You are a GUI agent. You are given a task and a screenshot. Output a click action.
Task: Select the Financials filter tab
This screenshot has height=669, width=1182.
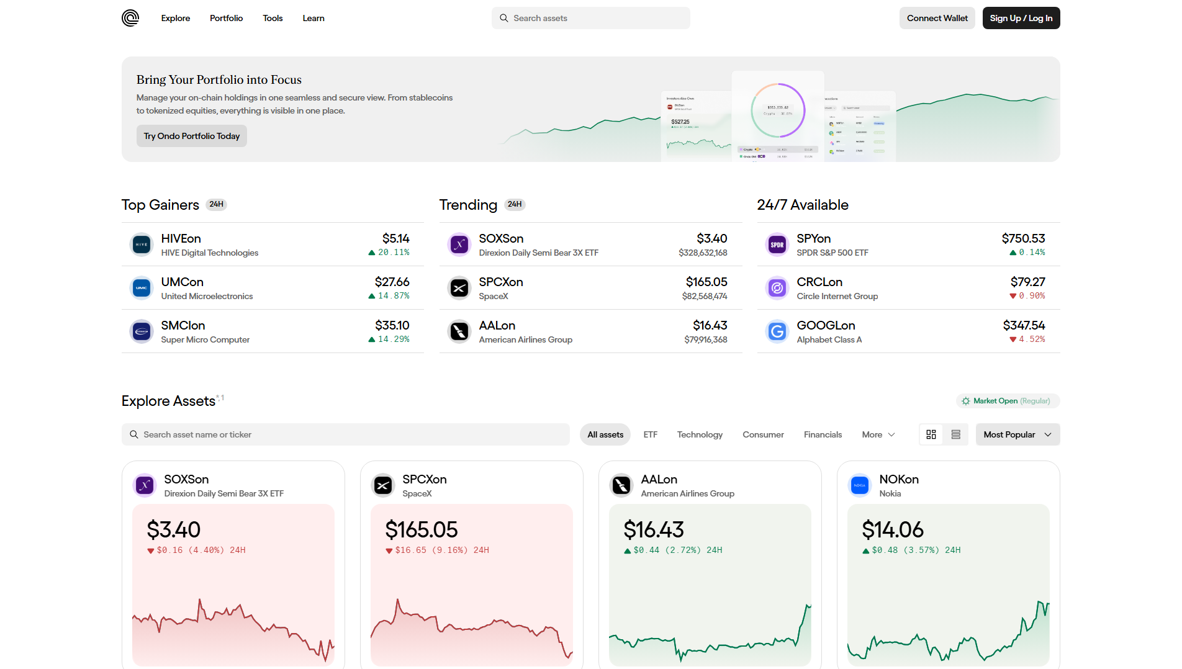pyautogui.click(x=823, y=434)
